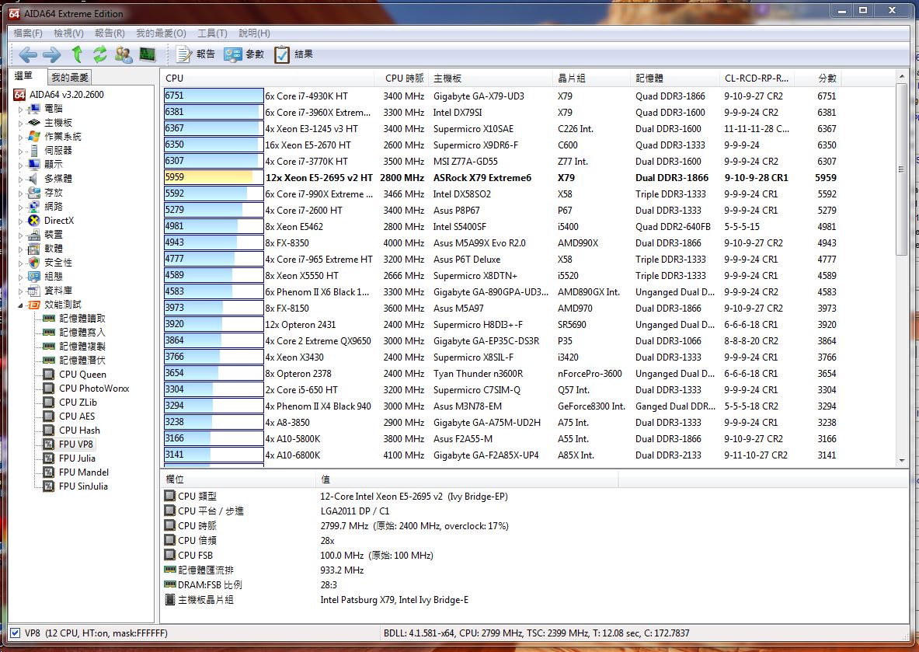Open the 參數 parameters toolbar button

pyautogui.click(x=245, y=54)
